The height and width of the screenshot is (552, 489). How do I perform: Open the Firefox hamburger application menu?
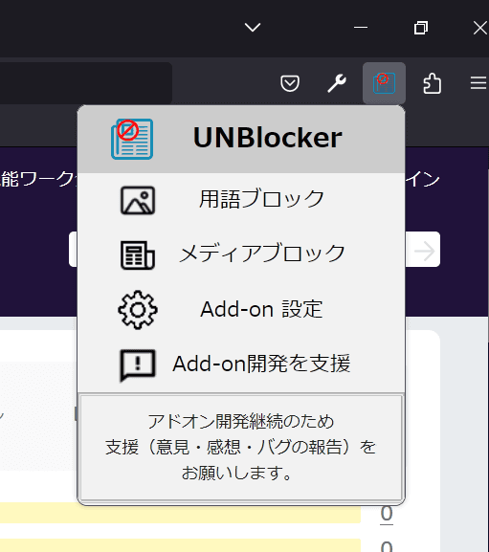(x=478, y=83)
